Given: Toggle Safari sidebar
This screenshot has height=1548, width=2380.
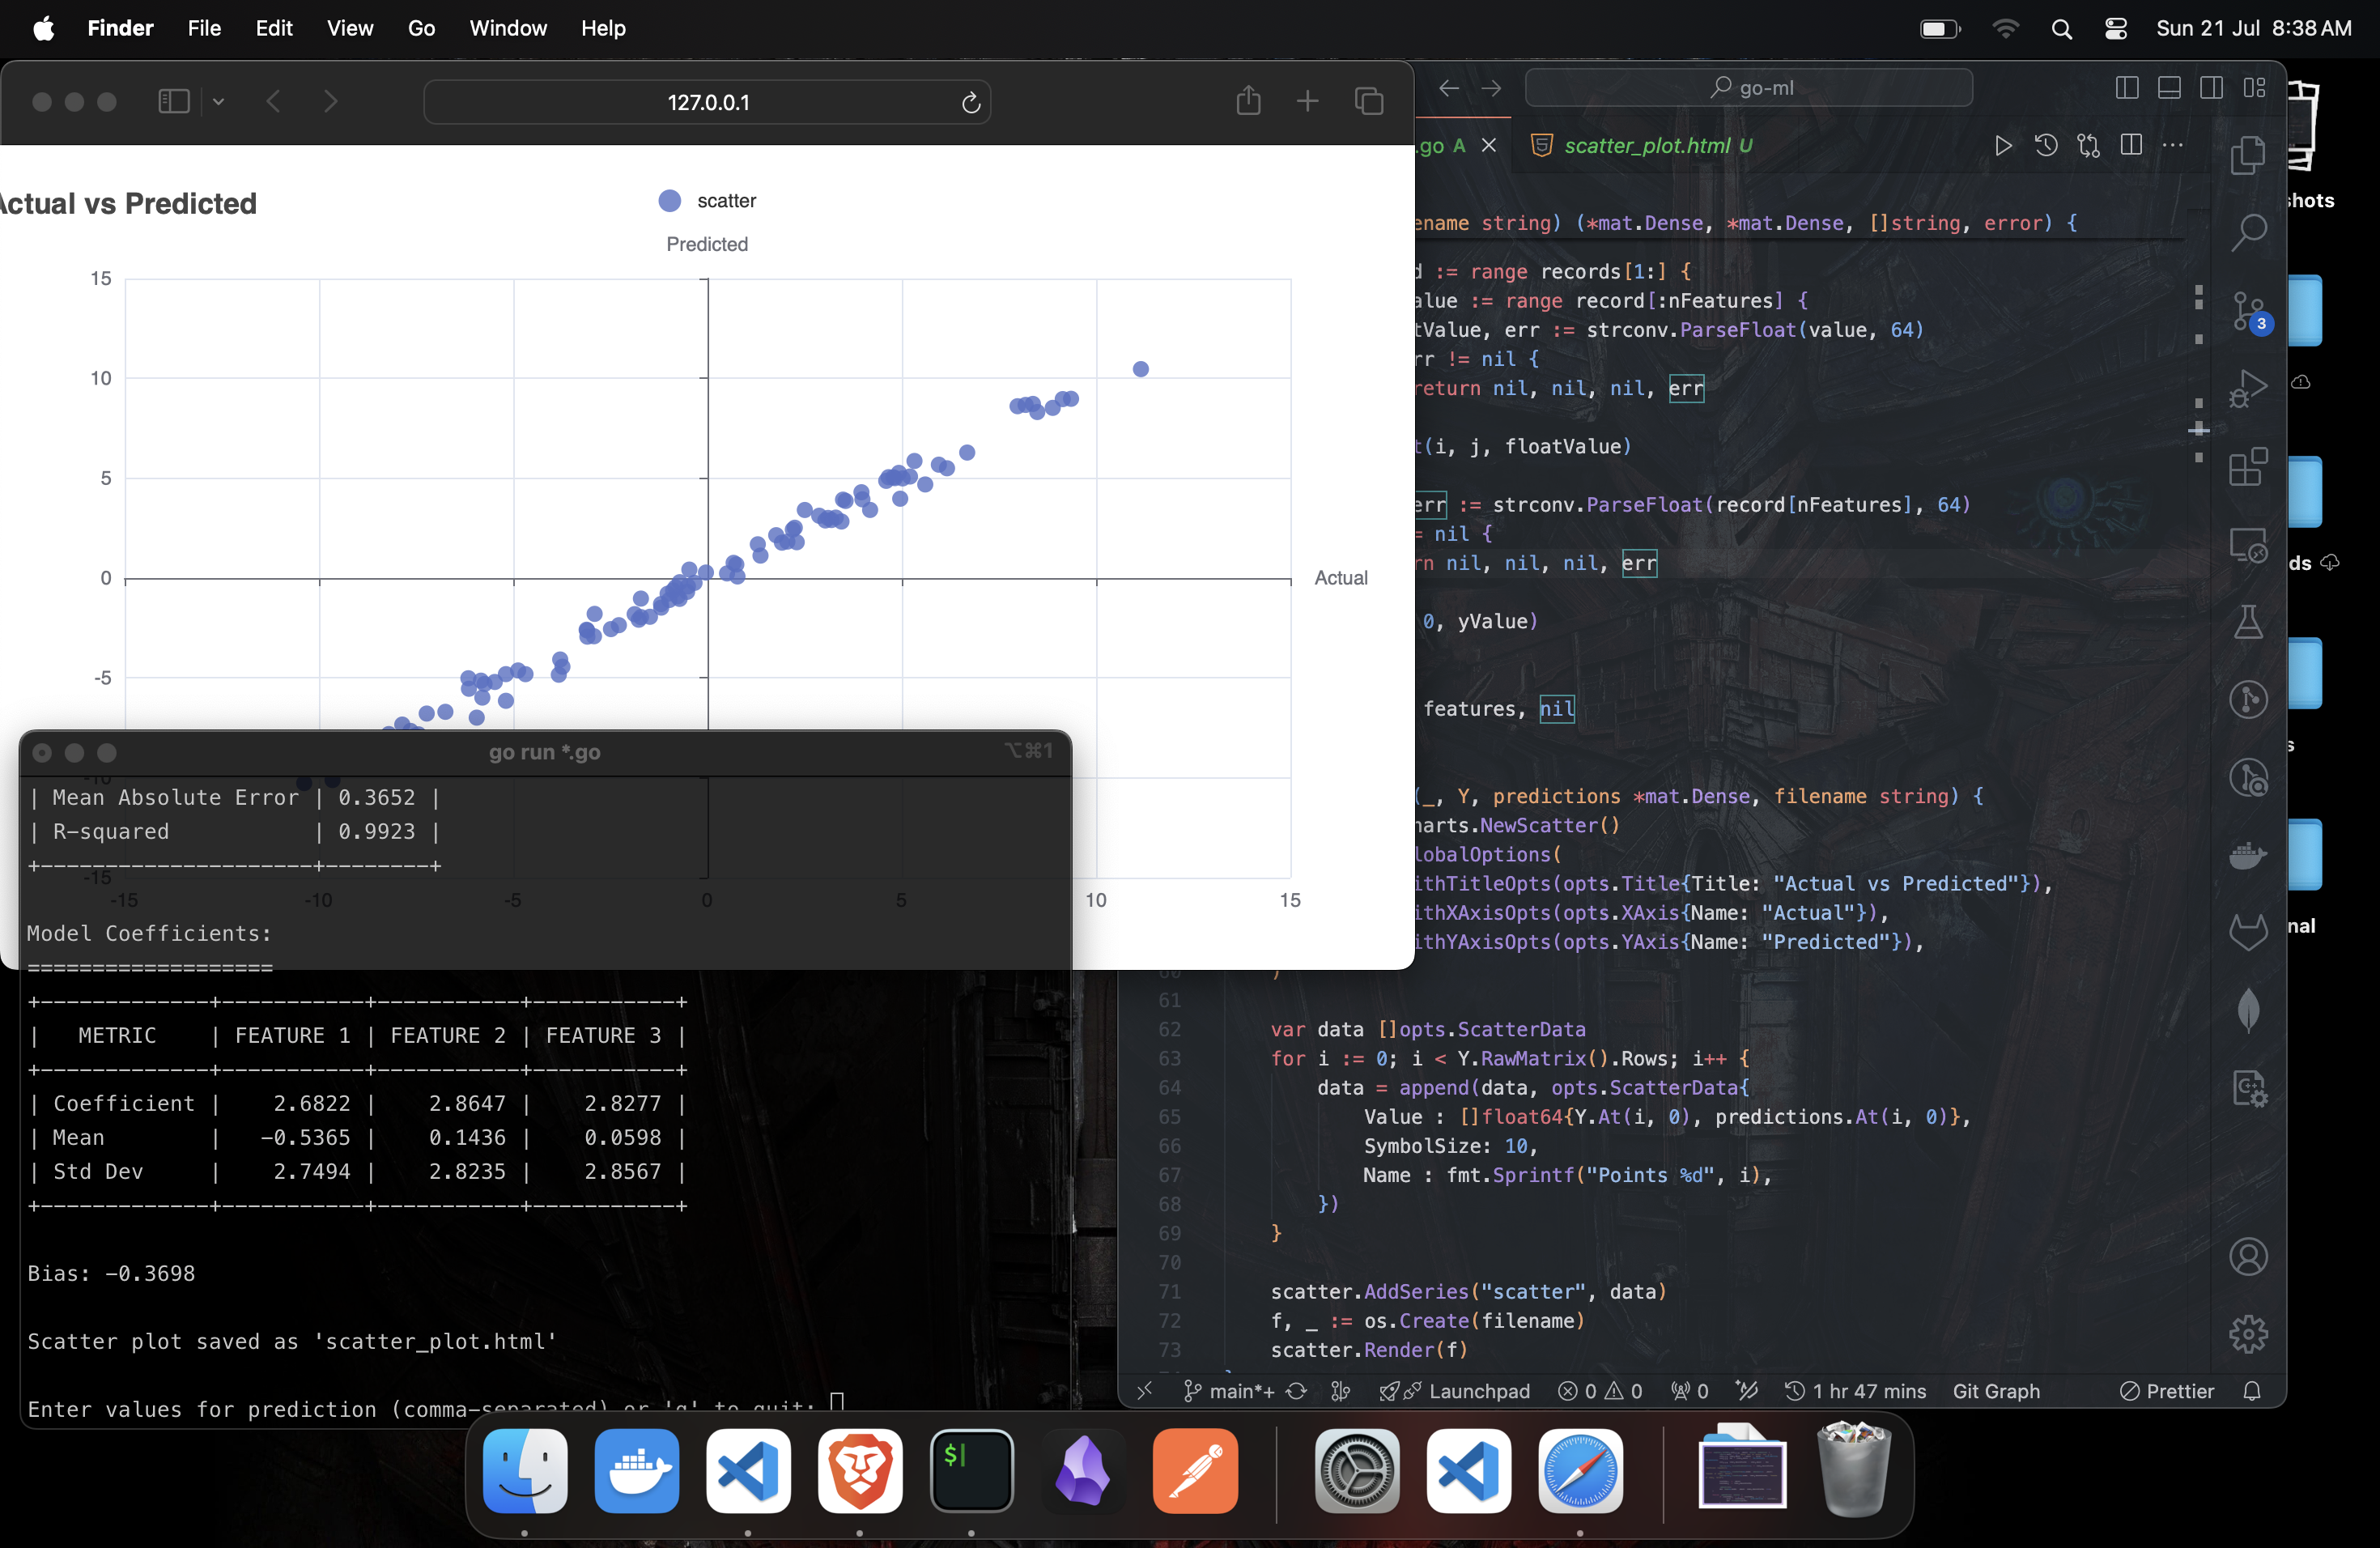Looking at the screenshot, I should click(x=174, y=101).
